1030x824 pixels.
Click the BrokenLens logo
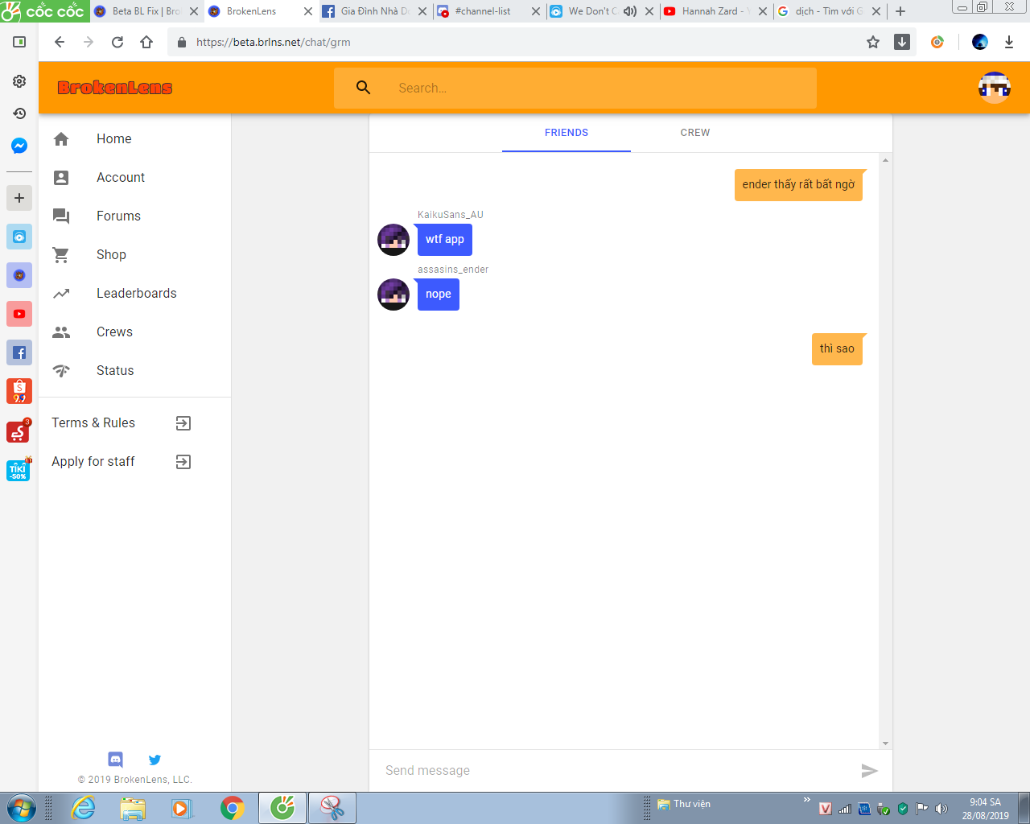tap(115, 88)
